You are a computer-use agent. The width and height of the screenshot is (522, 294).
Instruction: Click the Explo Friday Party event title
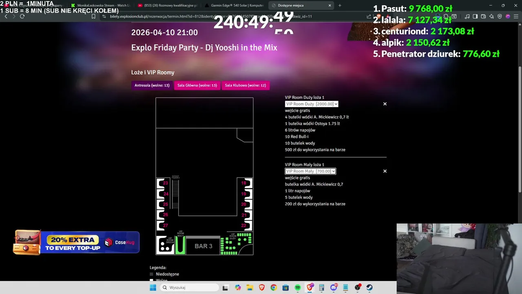204,47
